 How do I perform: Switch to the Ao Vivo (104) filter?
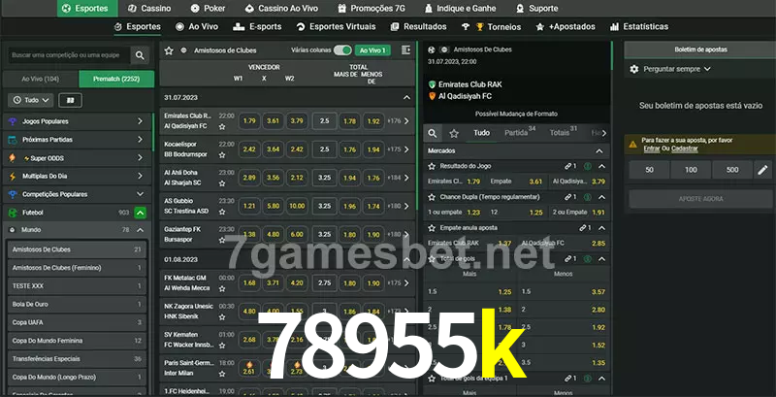(x=41, y=79)
